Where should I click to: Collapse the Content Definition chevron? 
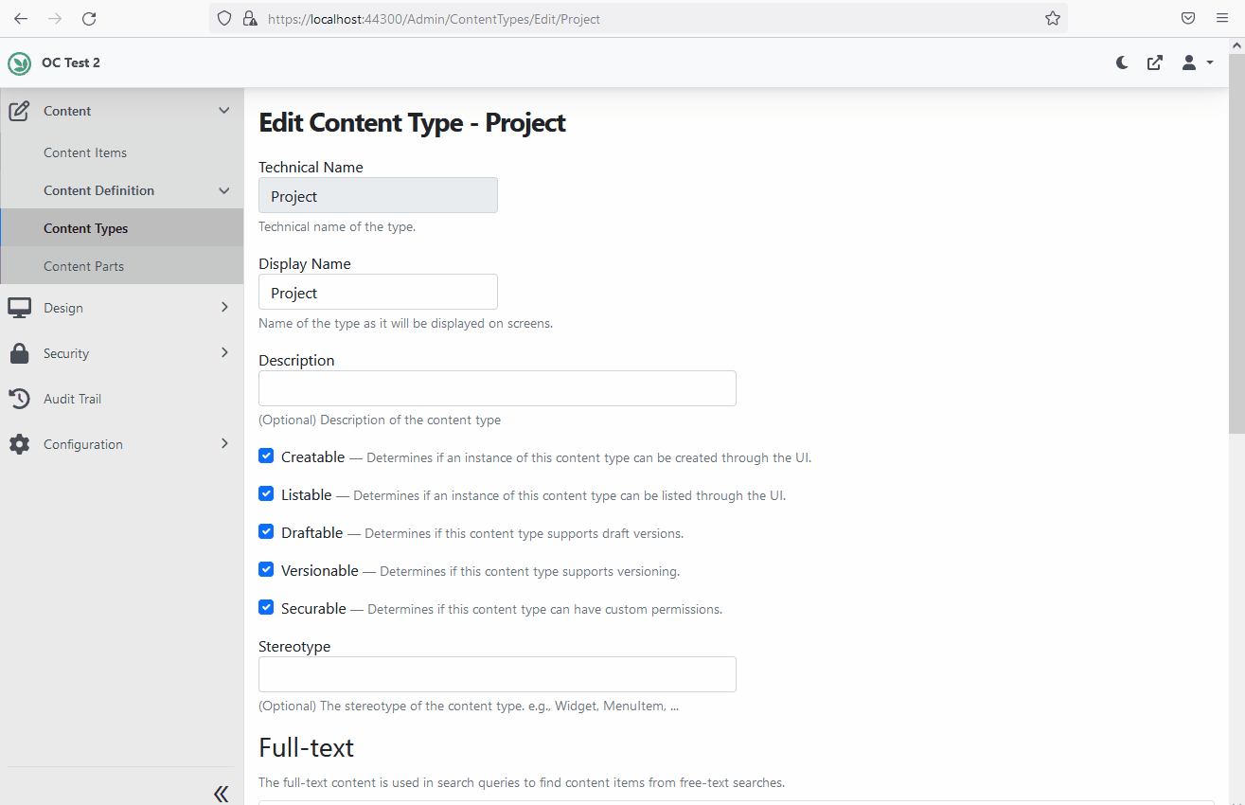tap(224, 190)
